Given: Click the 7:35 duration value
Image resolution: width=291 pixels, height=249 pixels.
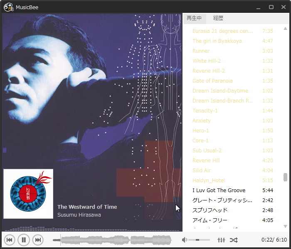Looking at the screenshot, I should [267, 31].
